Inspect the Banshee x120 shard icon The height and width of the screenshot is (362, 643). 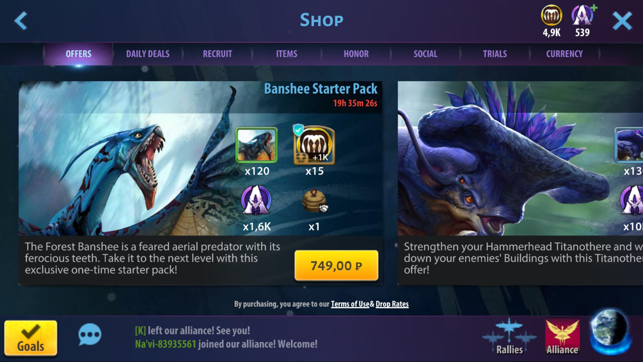257,145
